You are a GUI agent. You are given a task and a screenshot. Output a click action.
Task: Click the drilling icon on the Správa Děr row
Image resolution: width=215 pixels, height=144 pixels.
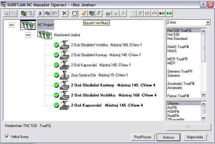coord(64,75)
